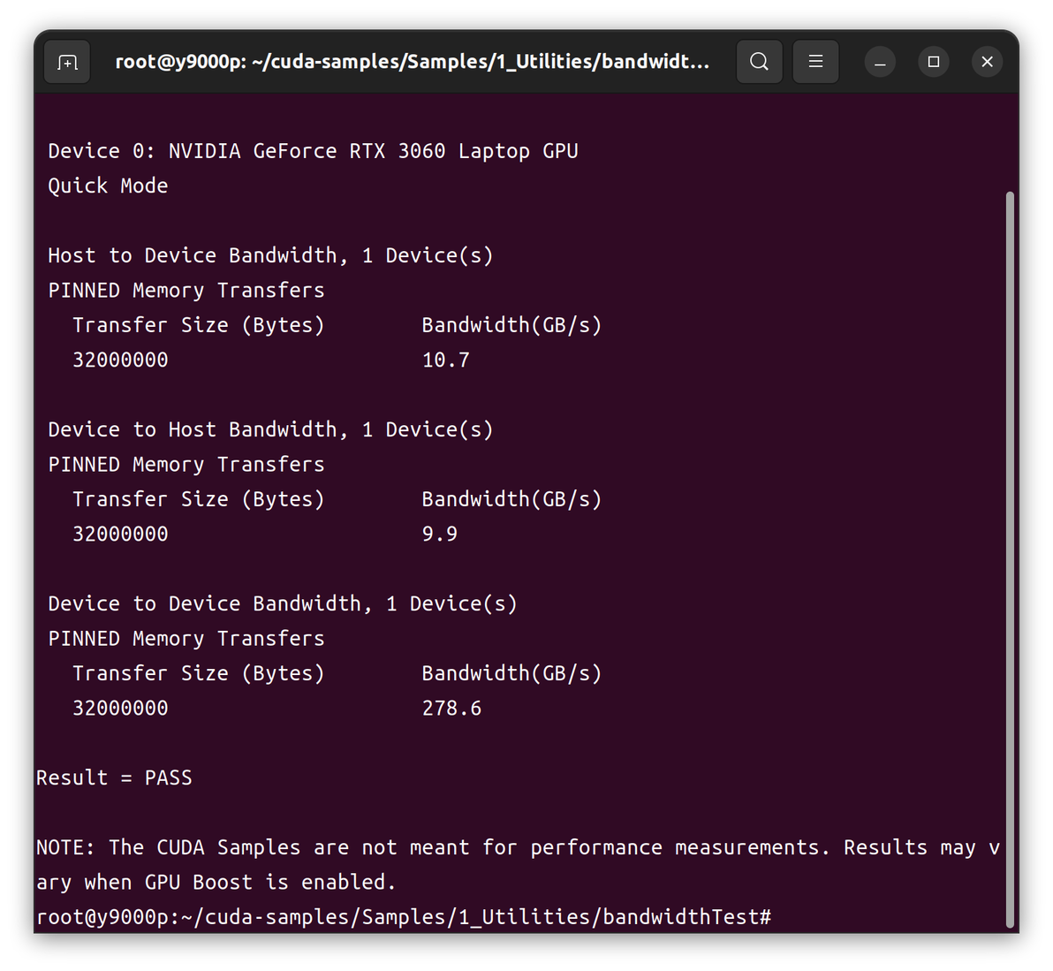The image size is (1053, 971).
Task: Click 32000000 under Device to Device section
Action: pos(120,709)
